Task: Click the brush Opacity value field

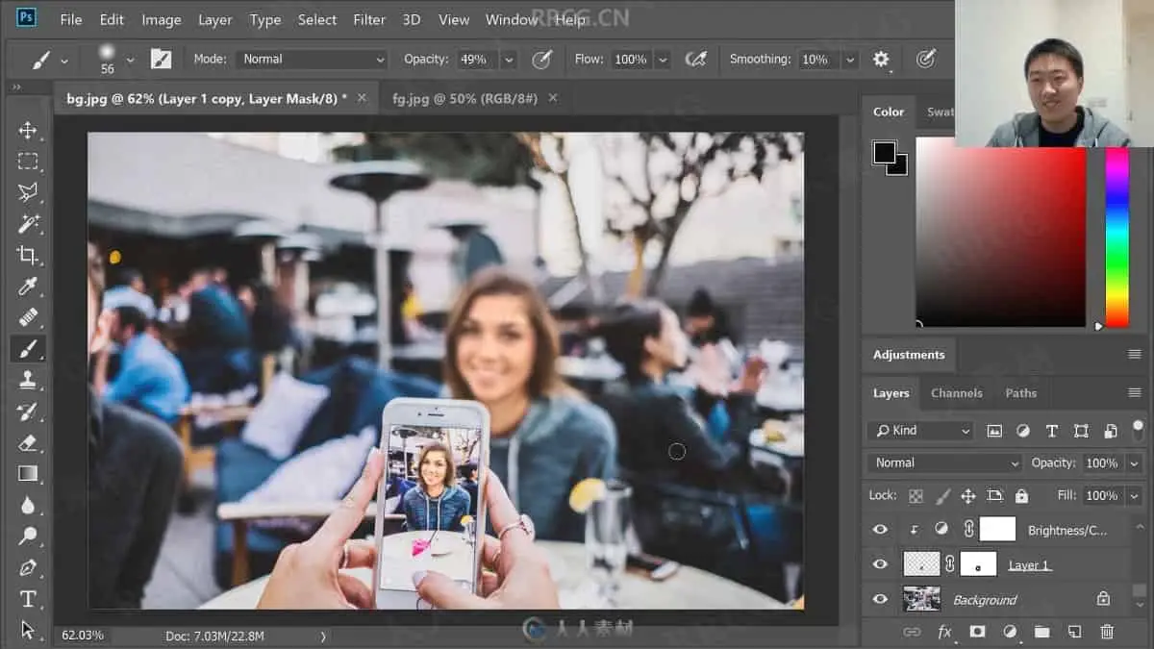Action: (x=473, y=60)
